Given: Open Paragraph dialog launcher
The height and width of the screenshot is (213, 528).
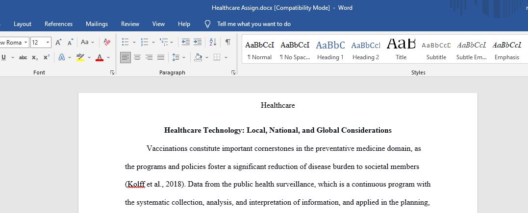Looking at the screenshot, I should (233, 72).
